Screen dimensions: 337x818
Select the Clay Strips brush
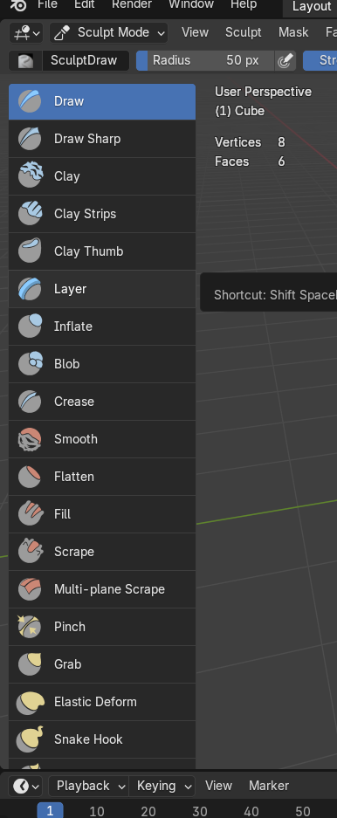pyautogui.click(x=102, y=214)
